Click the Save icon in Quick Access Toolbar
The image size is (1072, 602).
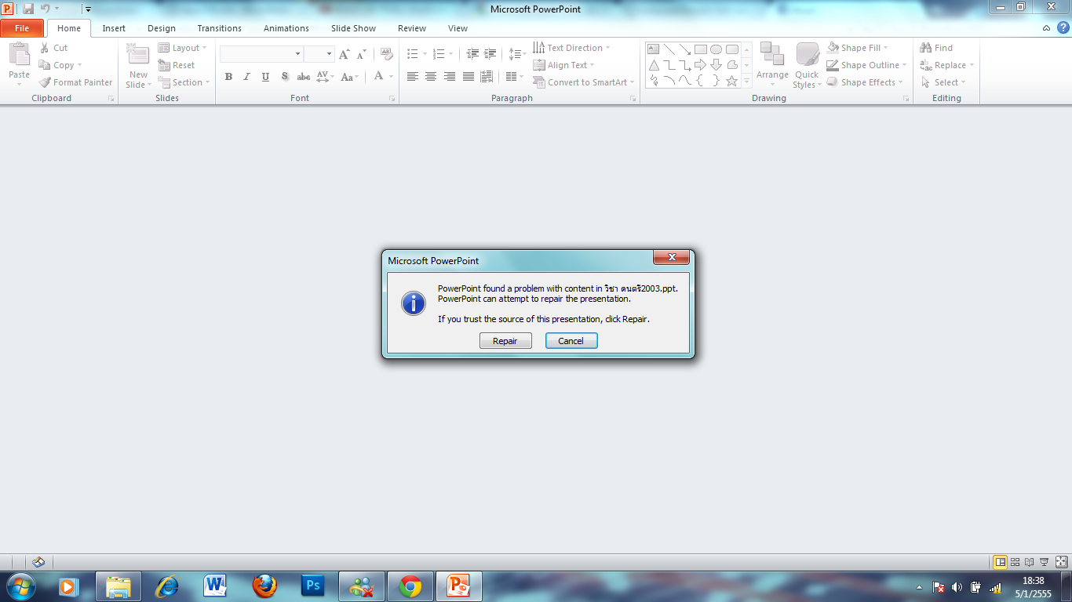[x=28, y=9]
